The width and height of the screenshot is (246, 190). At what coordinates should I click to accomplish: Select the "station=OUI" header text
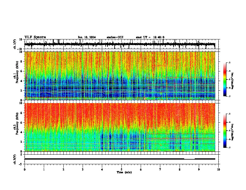pyautogui.click(x=115, y=37)
